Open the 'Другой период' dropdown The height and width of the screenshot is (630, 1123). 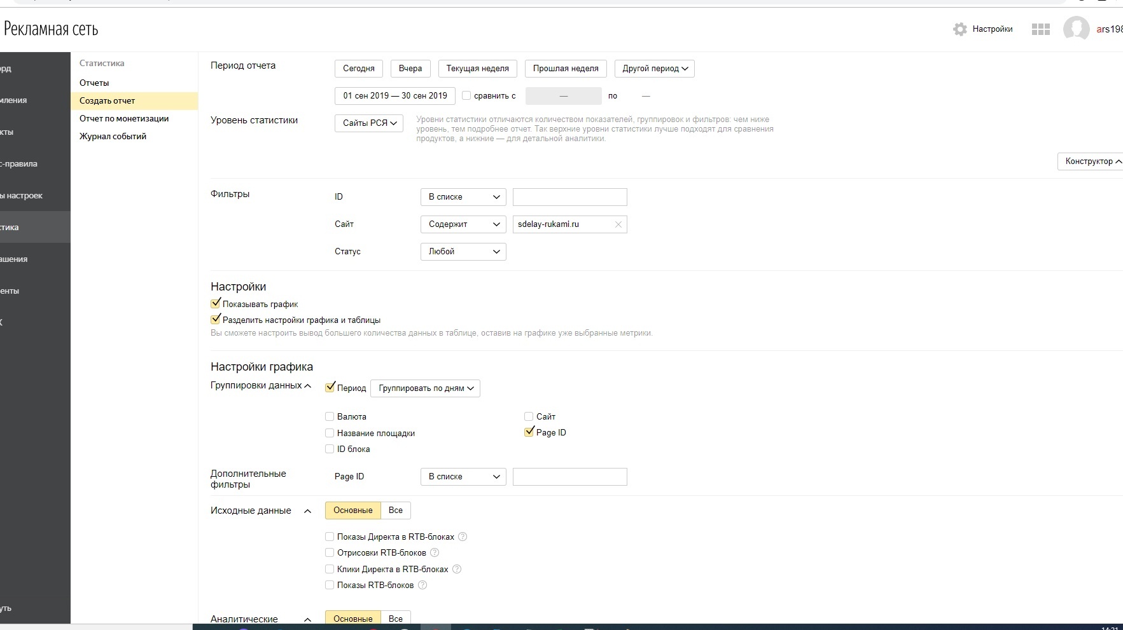coord(655,69)
